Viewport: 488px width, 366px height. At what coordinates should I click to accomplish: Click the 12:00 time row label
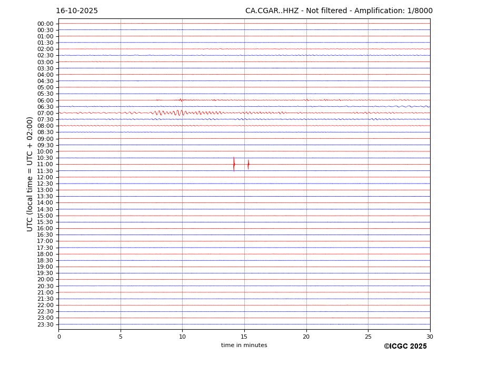(45, 177)
